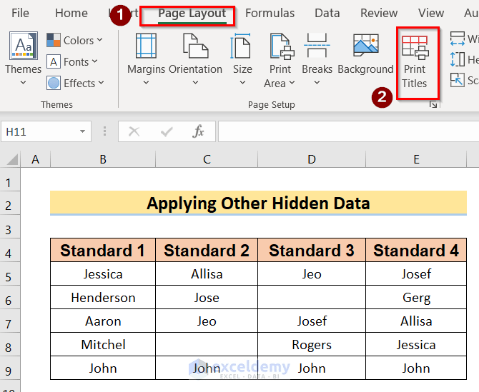Switch to the Formulas tab
This screenshot has height=392, width=479.
[270, 13]
